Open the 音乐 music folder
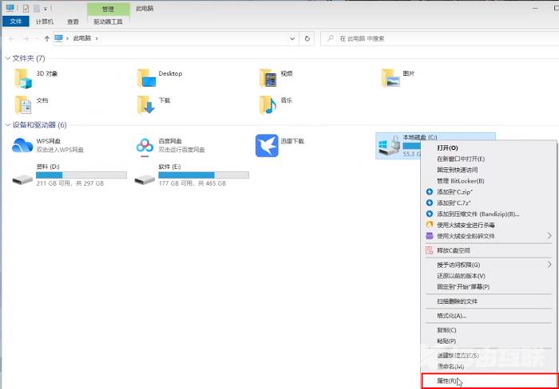 (268, 104)
